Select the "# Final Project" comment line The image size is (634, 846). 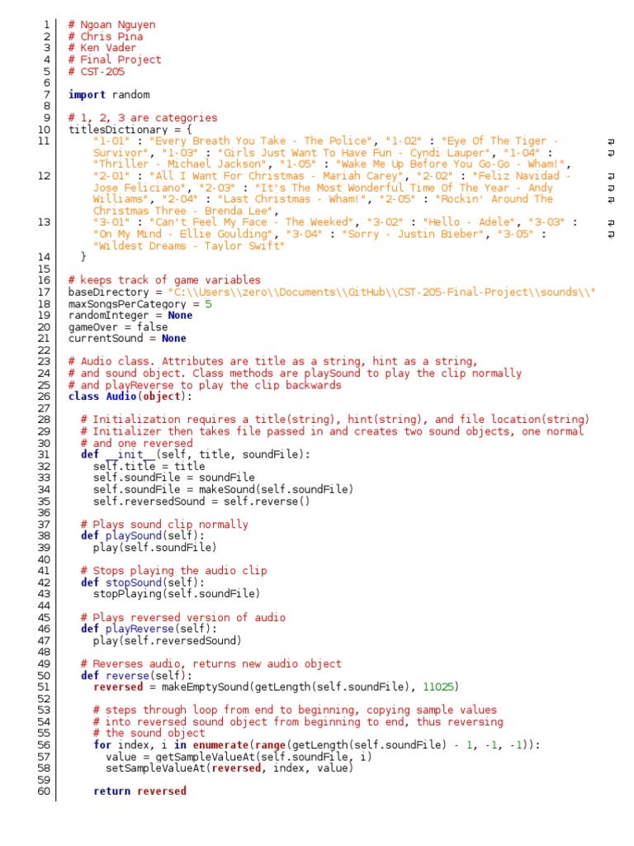click(115, 59)
